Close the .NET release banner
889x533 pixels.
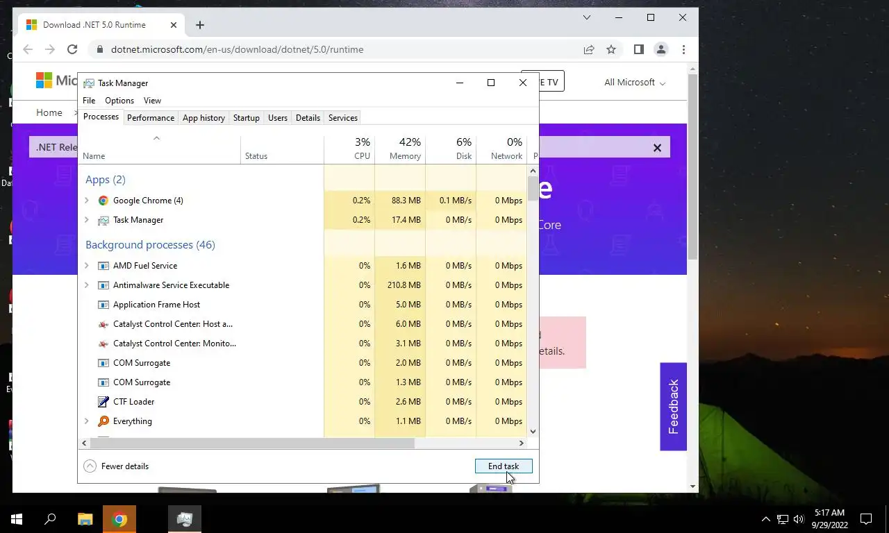point(657,147)
